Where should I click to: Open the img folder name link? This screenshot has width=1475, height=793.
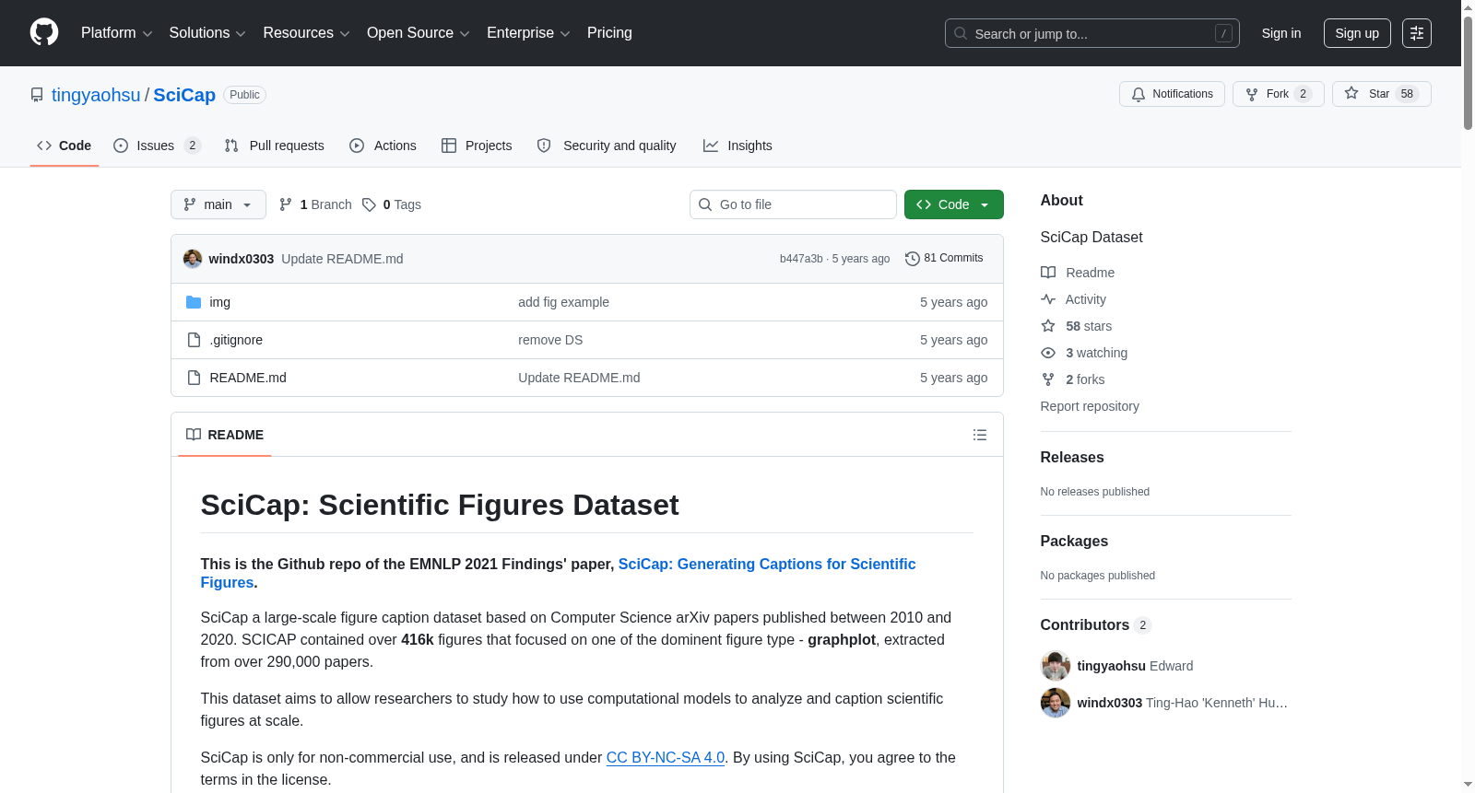click(220, 302)
